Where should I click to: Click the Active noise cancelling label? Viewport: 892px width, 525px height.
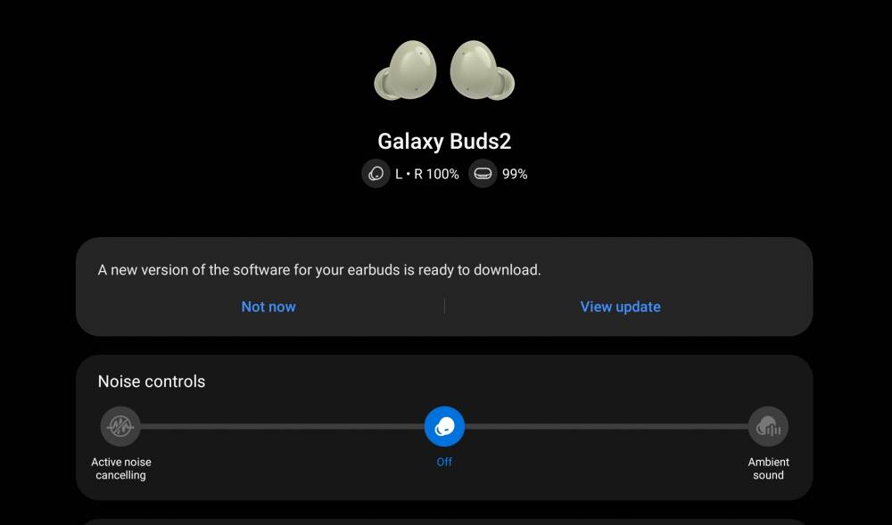click(120, 469)
